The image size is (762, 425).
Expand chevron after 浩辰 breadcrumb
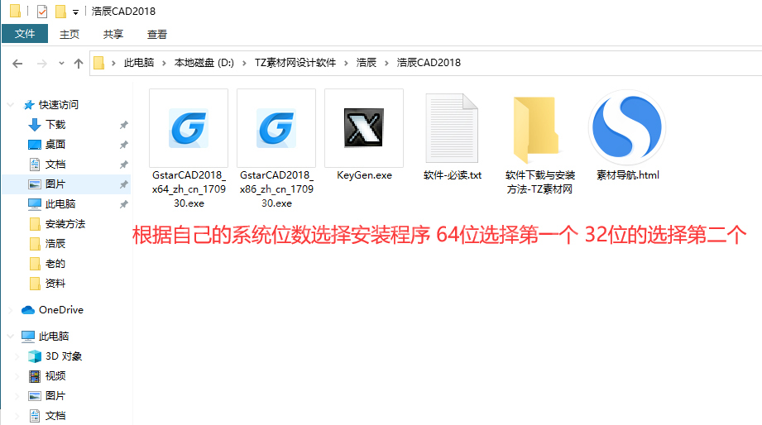(387, 63)
